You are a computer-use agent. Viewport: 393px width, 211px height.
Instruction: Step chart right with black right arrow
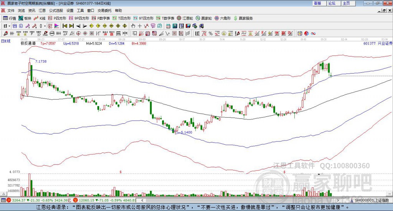[85, 26]
